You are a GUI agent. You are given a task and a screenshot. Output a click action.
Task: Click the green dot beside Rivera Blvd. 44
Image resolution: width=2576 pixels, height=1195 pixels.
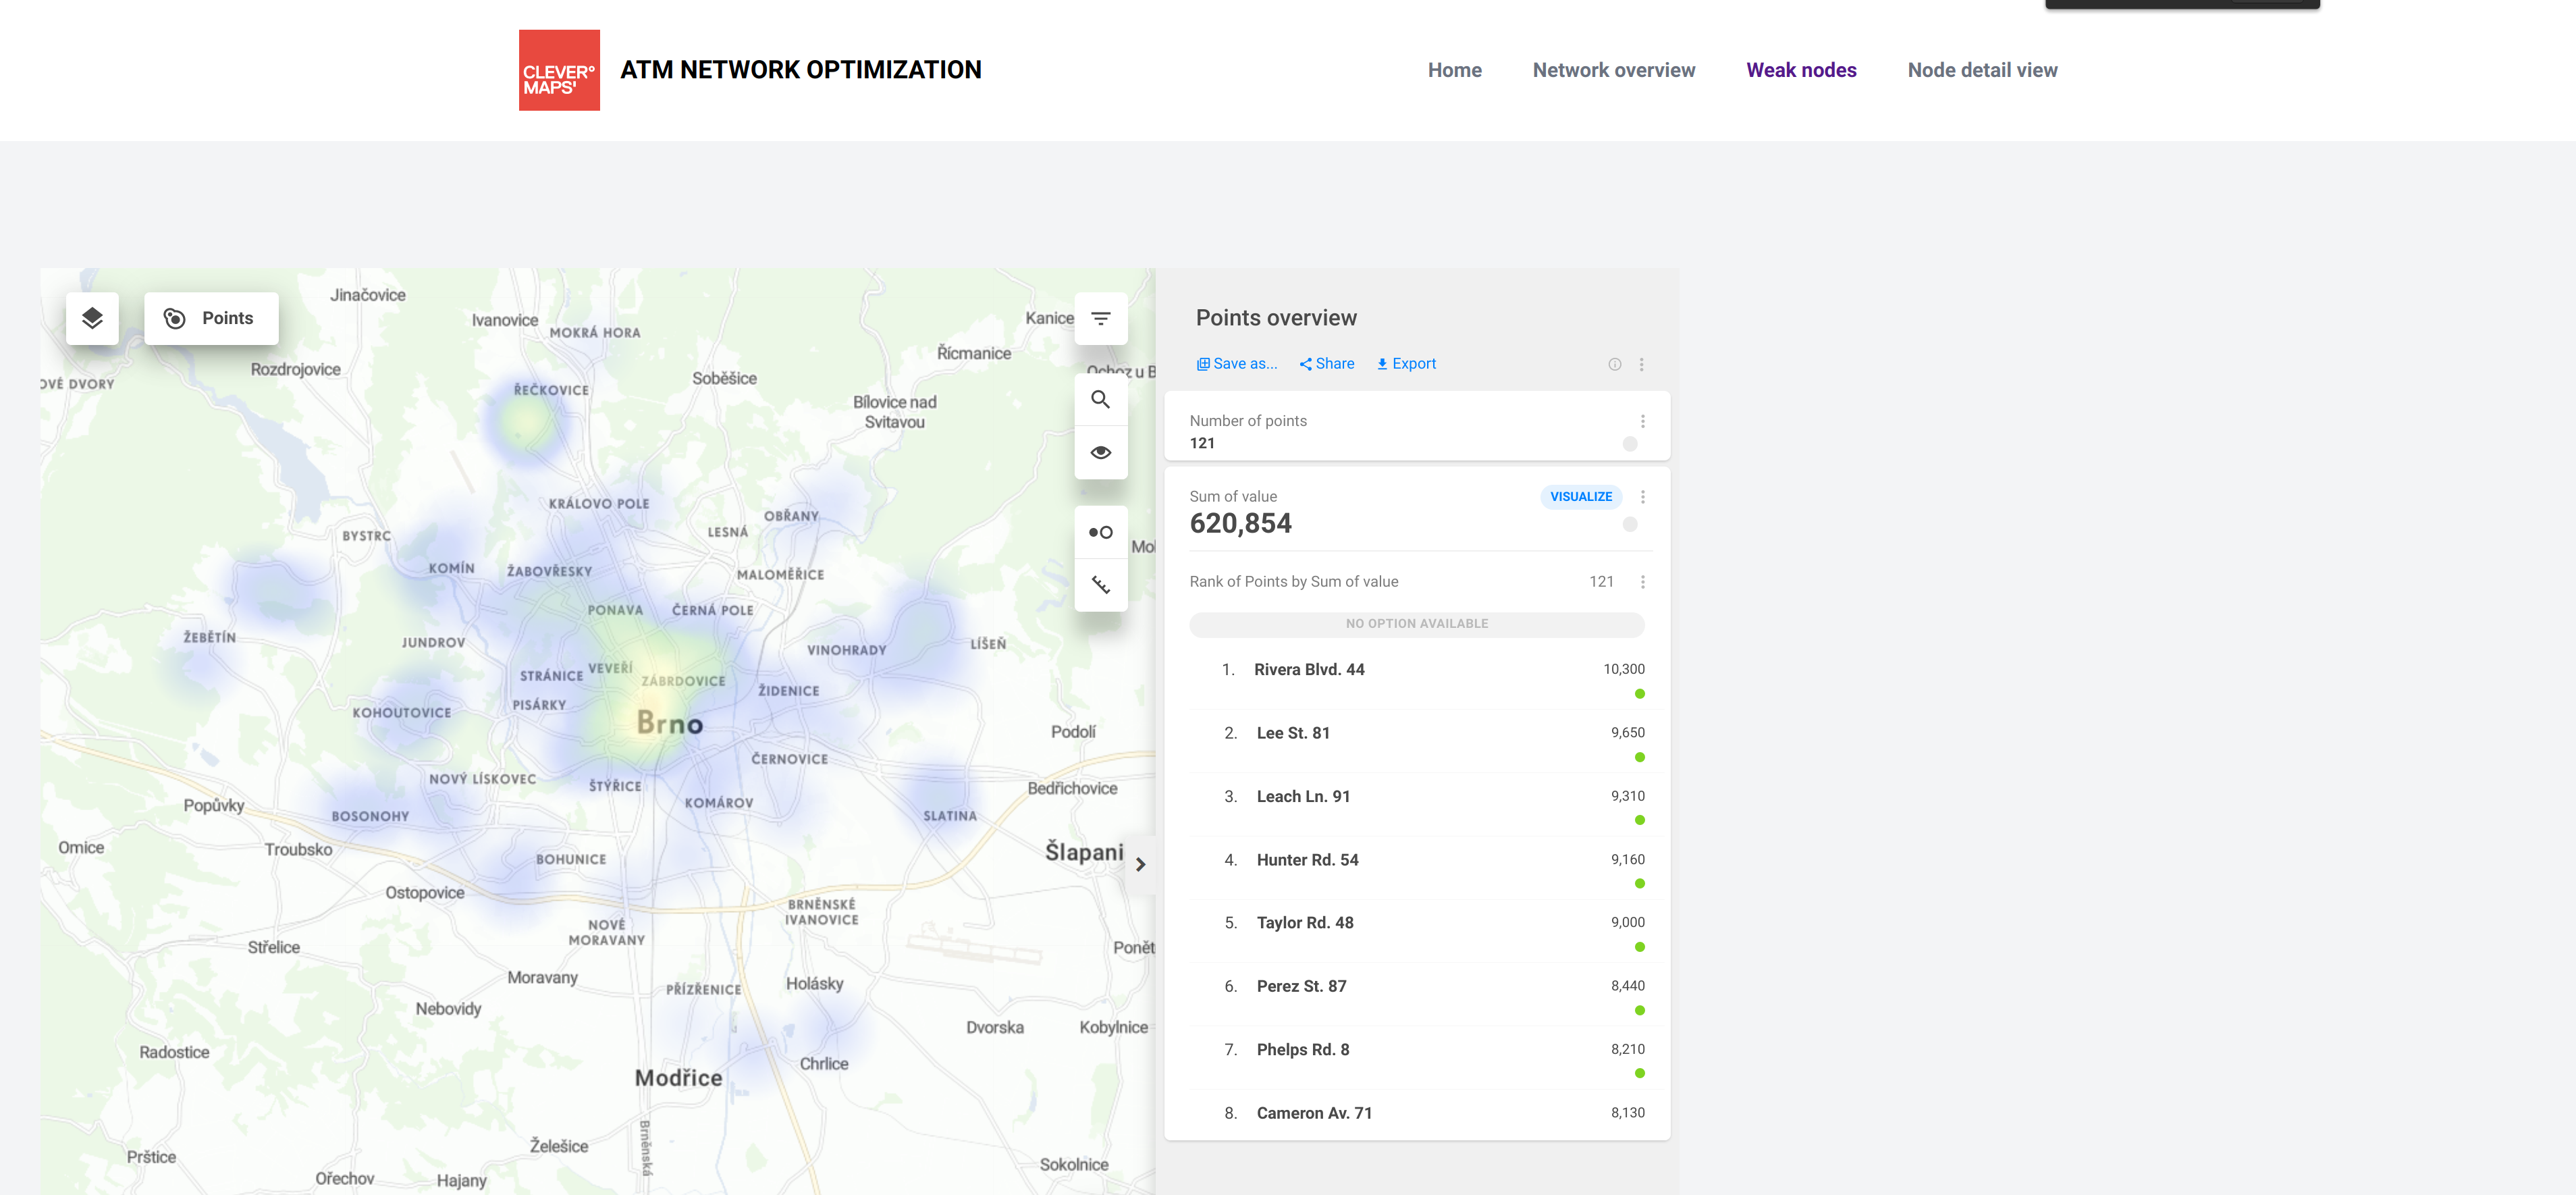coord(1639,694)
